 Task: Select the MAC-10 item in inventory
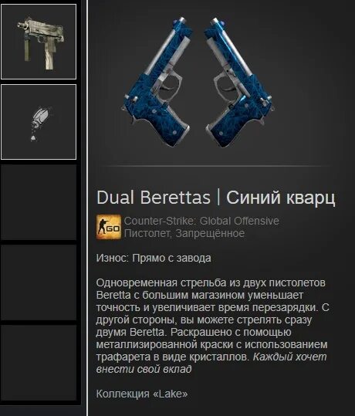click(39, 42)
